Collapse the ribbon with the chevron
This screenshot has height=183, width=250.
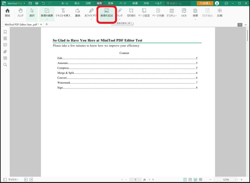[246, 25]
